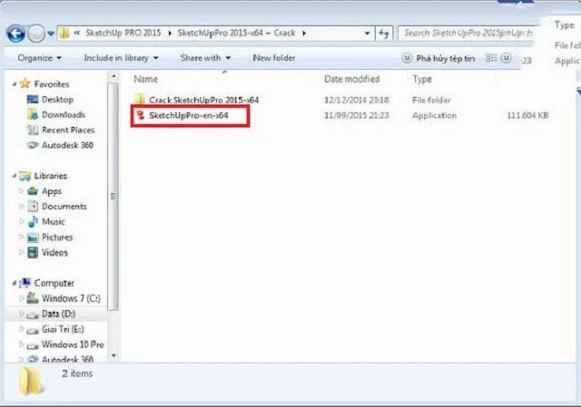Open the address bar history dropdown
This screenshot has height=407, width=581.
367,34
